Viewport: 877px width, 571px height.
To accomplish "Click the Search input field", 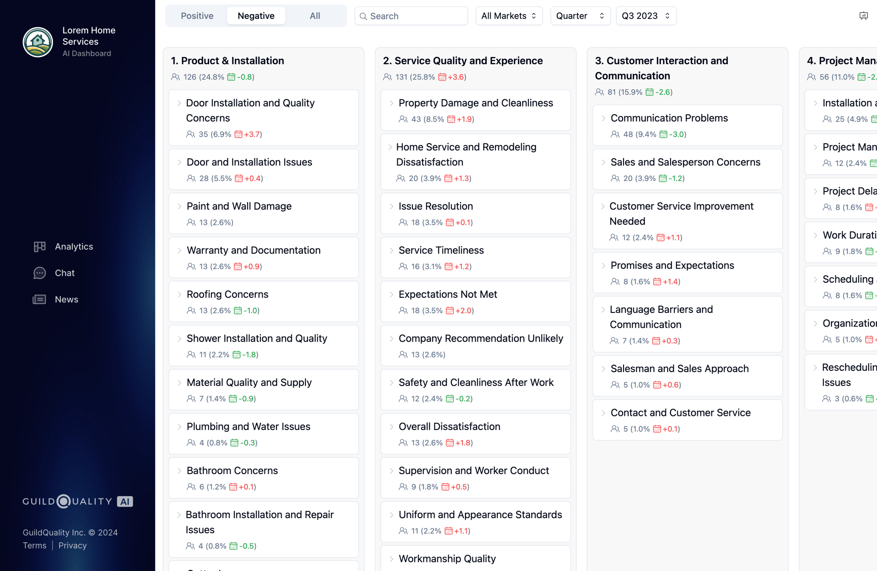I will point(416,16).
